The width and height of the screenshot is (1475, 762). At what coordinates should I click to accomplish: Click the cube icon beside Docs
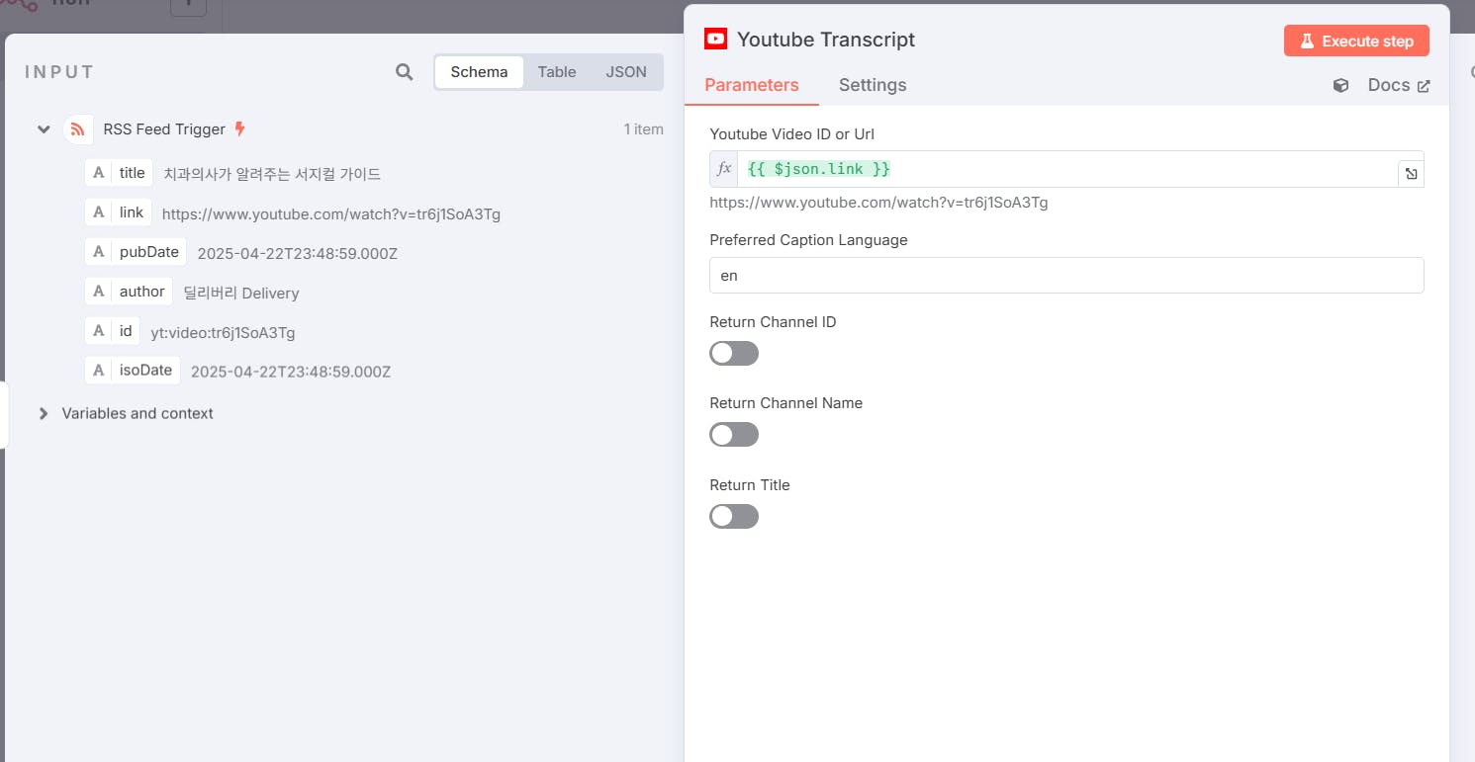[x=1340, y=85]
